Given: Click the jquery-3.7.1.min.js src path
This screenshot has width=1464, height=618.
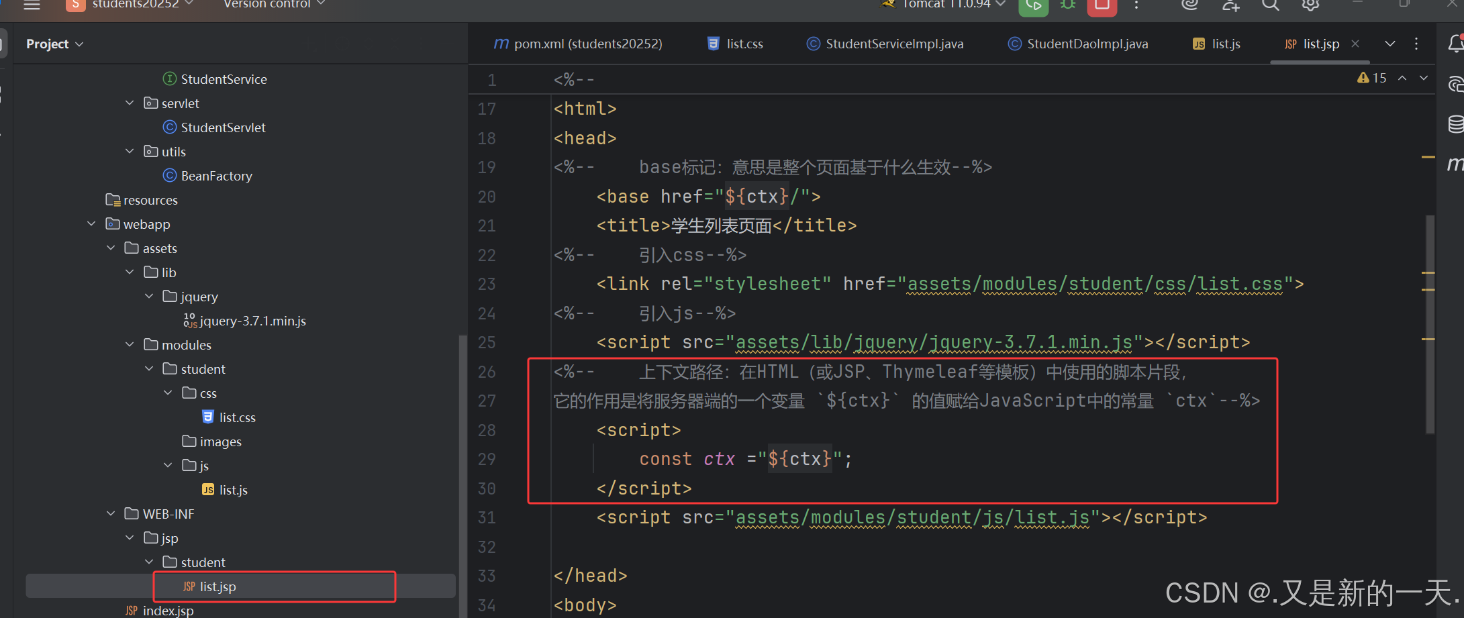Looking at the screenshot, I should pyautogui.click(x=934, y=343).
